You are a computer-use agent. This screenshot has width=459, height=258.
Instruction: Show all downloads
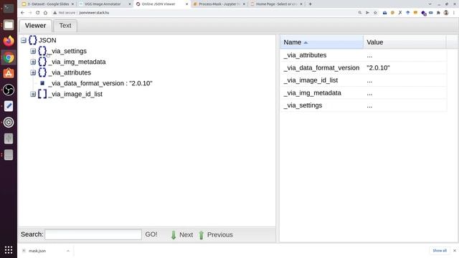click(440, 251)
